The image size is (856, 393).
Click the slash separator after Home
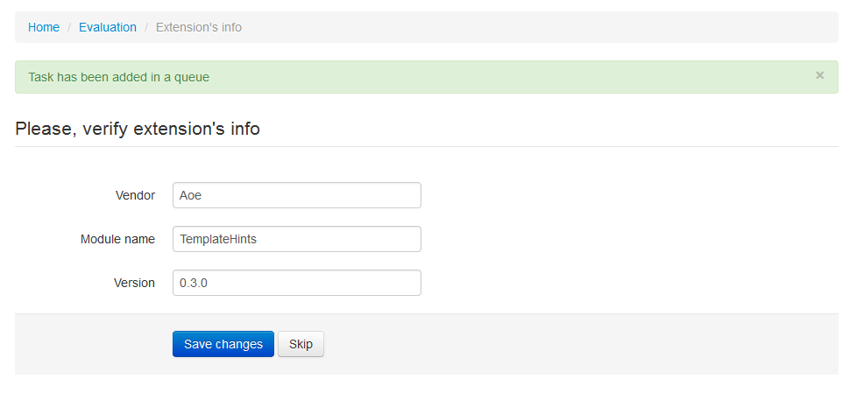[x=69, y=27]
